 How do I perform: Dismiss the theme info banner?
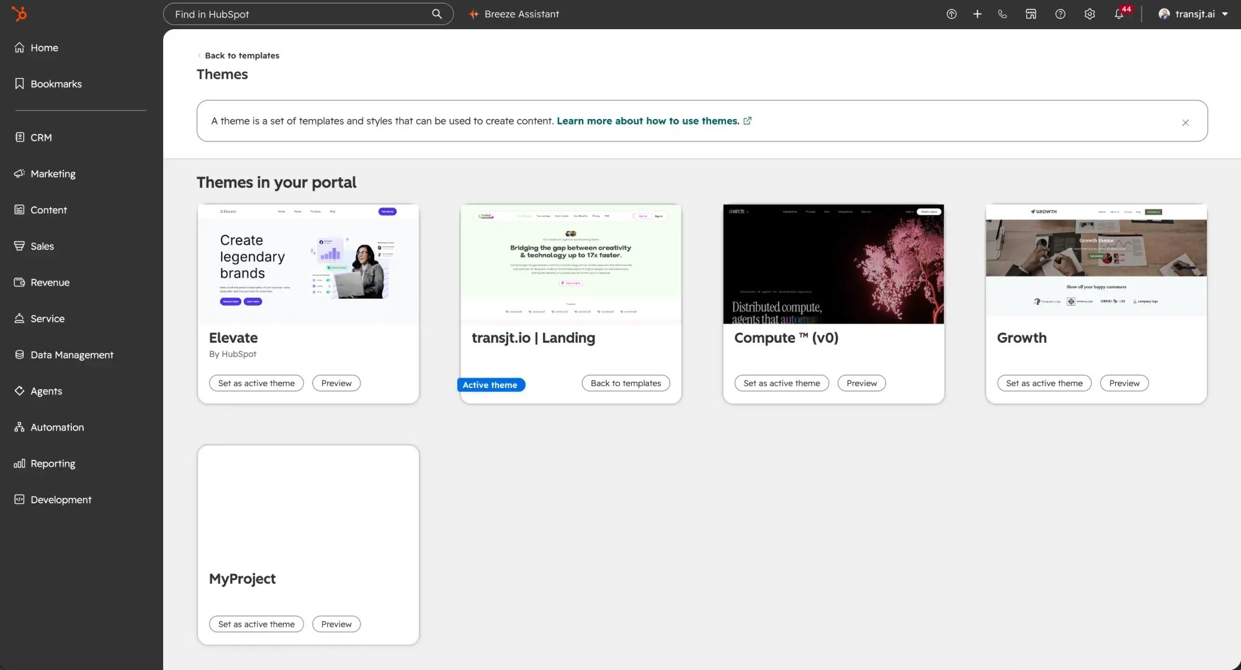point(1185,123)
